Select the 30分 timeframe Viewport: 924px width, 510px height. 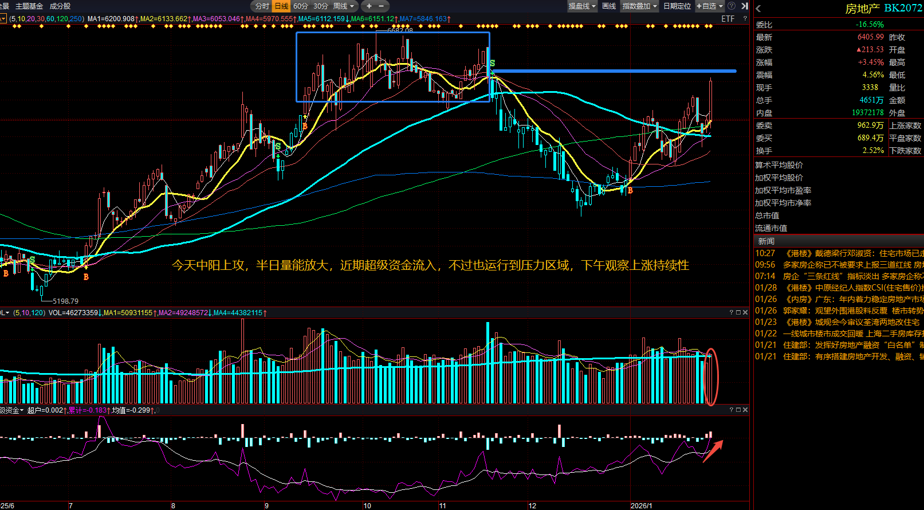321,6
